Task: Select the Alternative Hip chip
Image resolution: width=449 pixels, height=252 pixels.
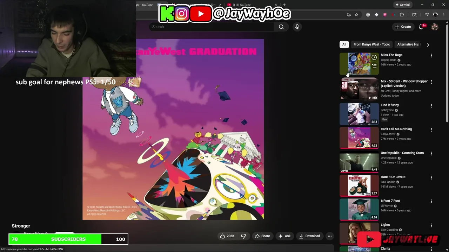Action: click(408, 44)
